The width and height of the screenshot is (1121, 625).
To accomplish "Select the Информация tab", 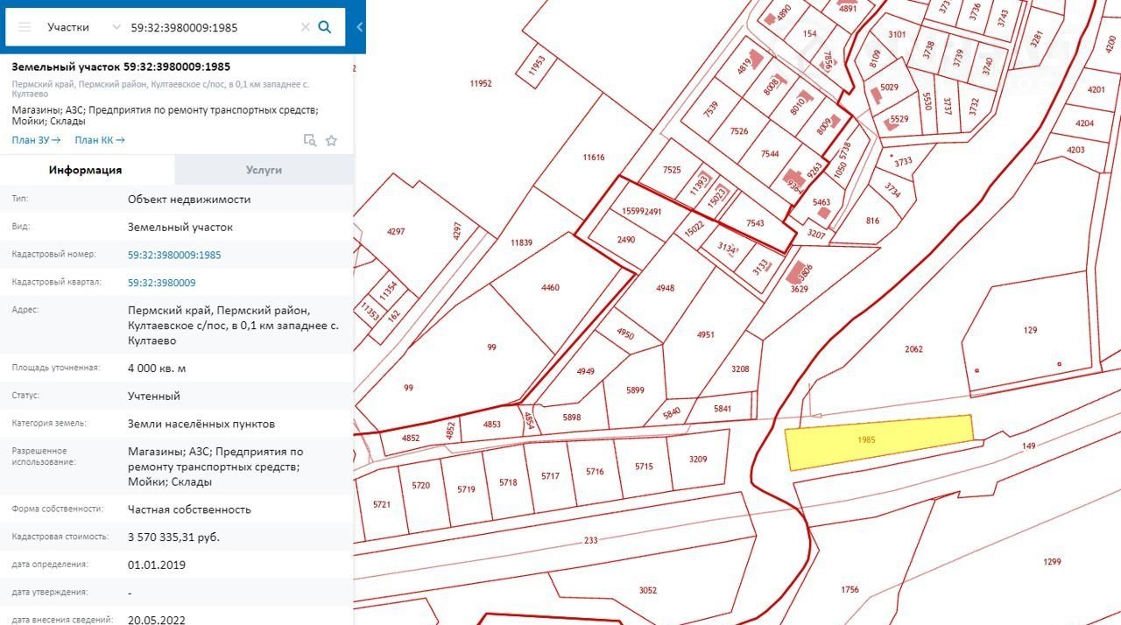I will tap(86, 170).
